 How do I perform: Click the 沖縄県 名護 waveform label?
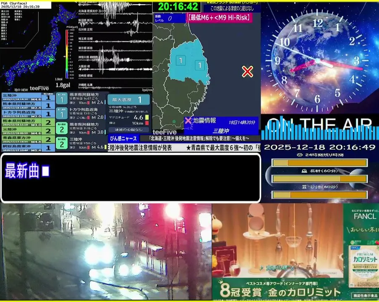tap(85, 85)
